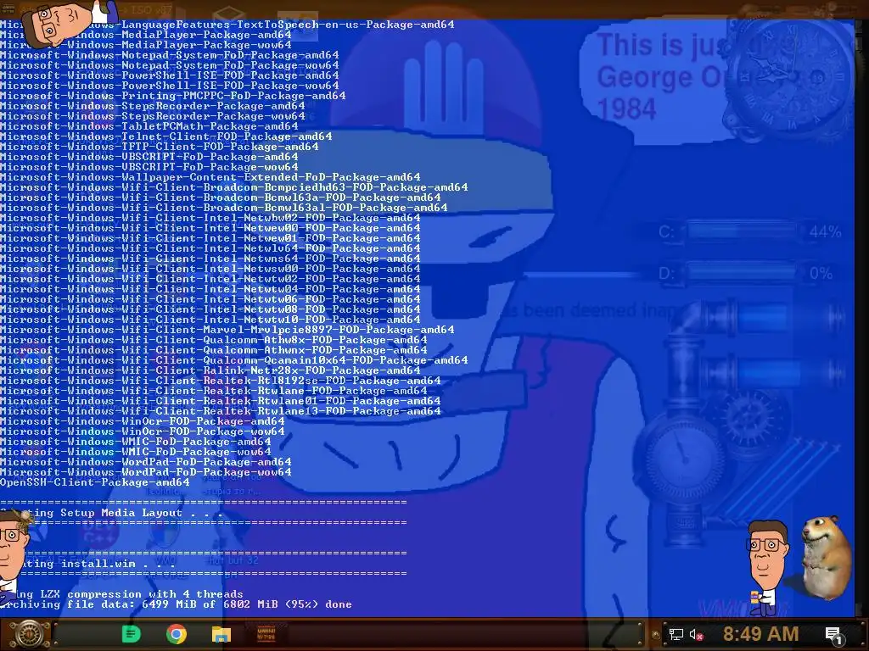This screenshot has width=869, height=651.
Task: Click the TabletPCMath-Package-amd64 line
Action: point(149,126)
